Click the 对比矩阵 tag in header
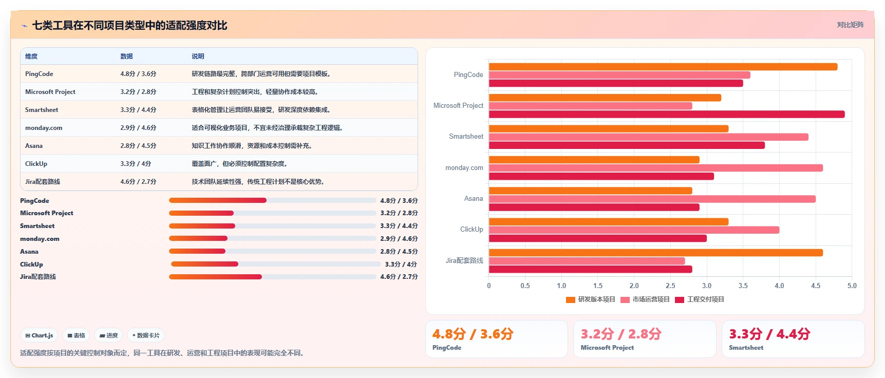The image size is (885, 378). 850,25
